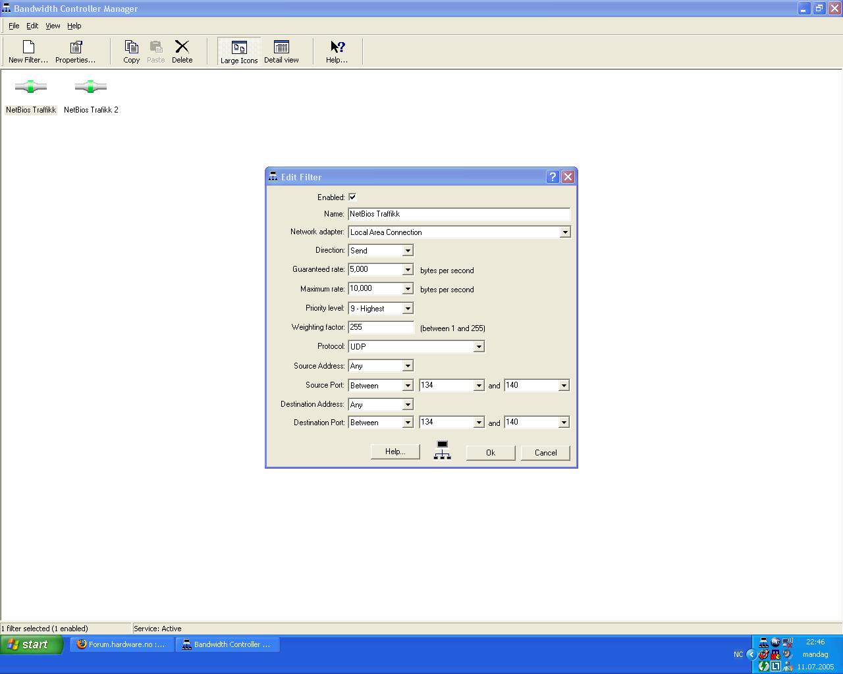Click the Copy toolbar icon
Screen dimensions: 843x674
tap(131, 51)
